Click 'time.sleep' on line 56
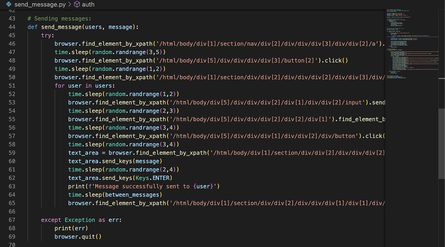Image resolution: width=445 pixels, height=247 pixels. coord(85,128)
